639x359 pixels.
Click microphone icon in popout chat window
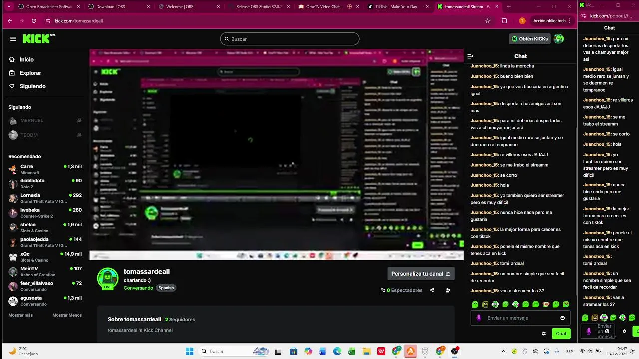[589, 331]
